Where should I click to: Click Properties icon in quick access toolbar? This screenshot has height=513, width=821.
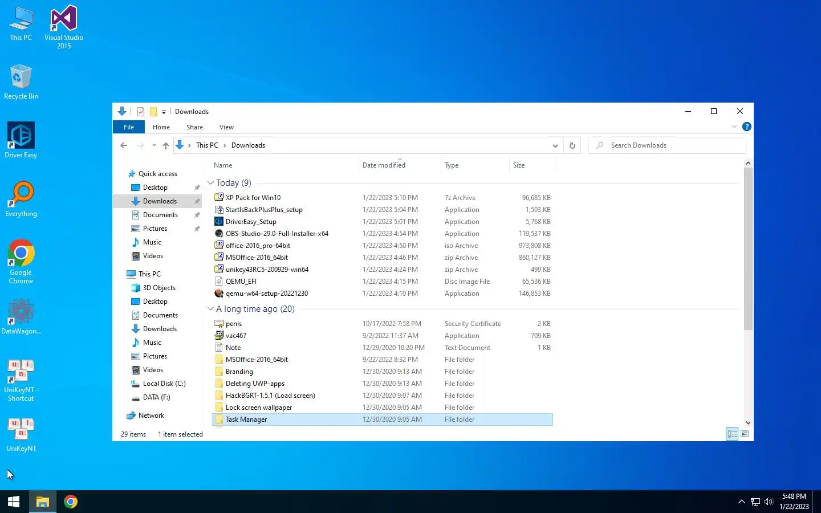(141, 112)
